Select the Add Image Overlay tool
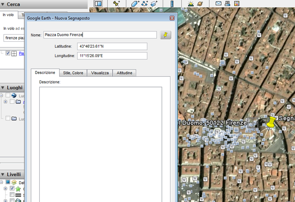This screenshot has width=295, height=202. tap(153, 4)
